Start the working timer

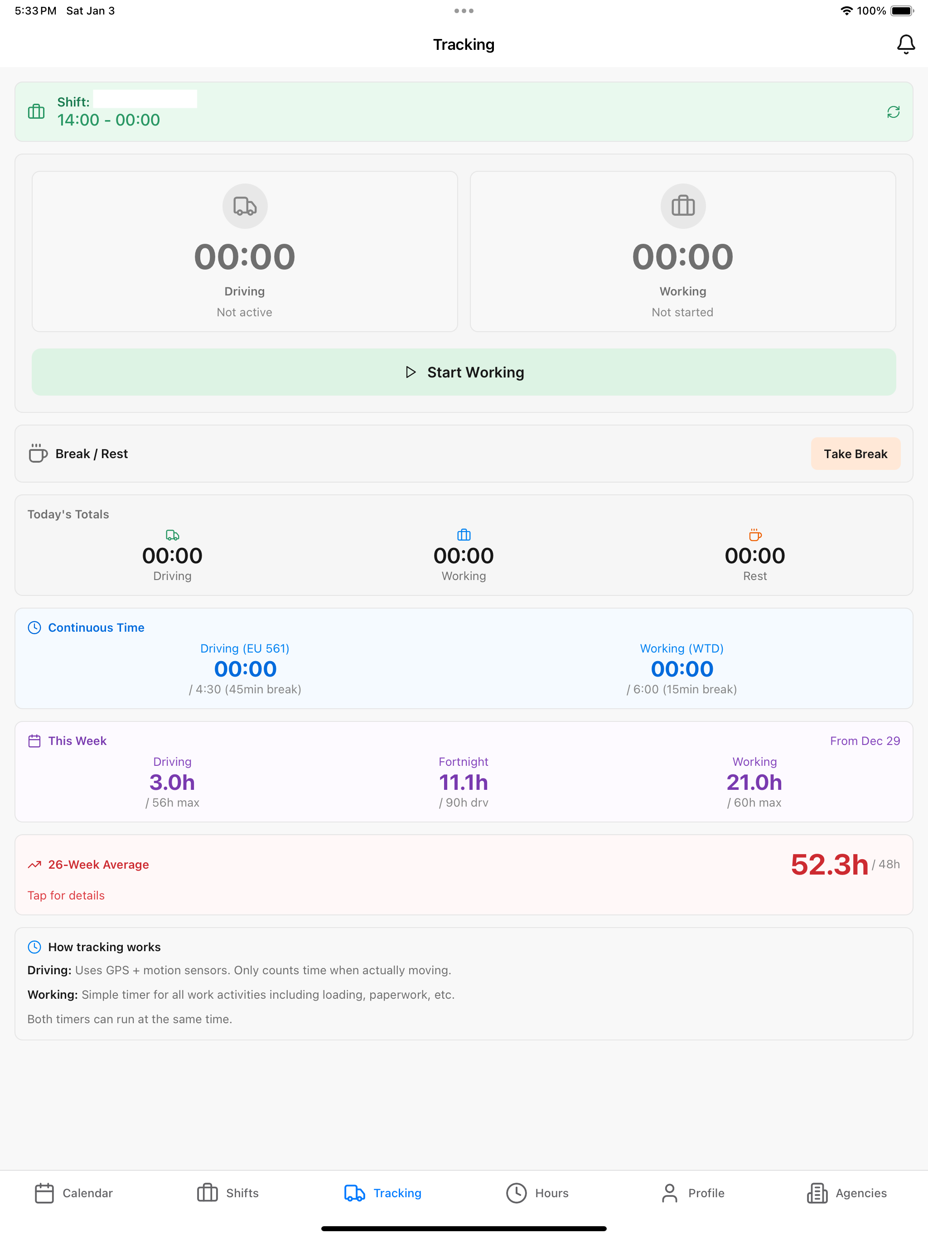pos(464,372)
